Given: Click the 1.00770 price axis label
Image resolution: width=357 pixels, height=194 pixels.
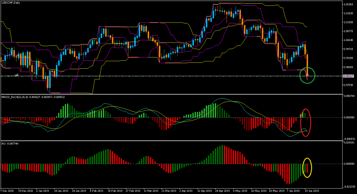Looking at the screenshot, I should click(348, 31).
